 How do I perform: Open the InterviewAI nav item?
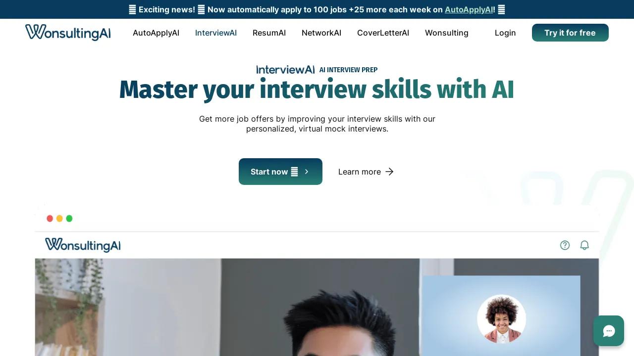coord(216,33)
